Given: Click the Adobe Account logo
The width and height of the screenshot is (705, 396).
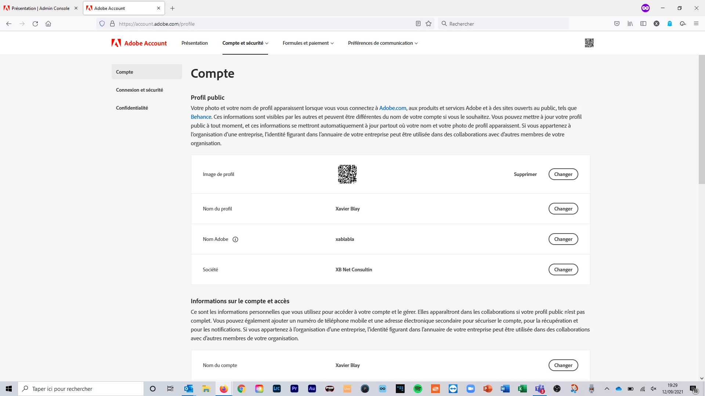Looking at the screenshot, I should click(x=139, y=43).
